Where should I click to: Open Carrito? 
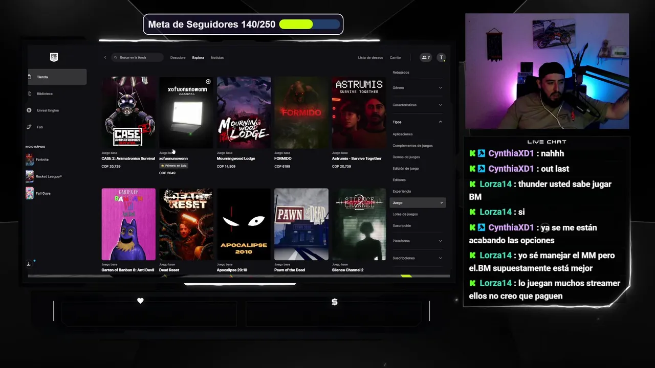[x=395, y=57]
